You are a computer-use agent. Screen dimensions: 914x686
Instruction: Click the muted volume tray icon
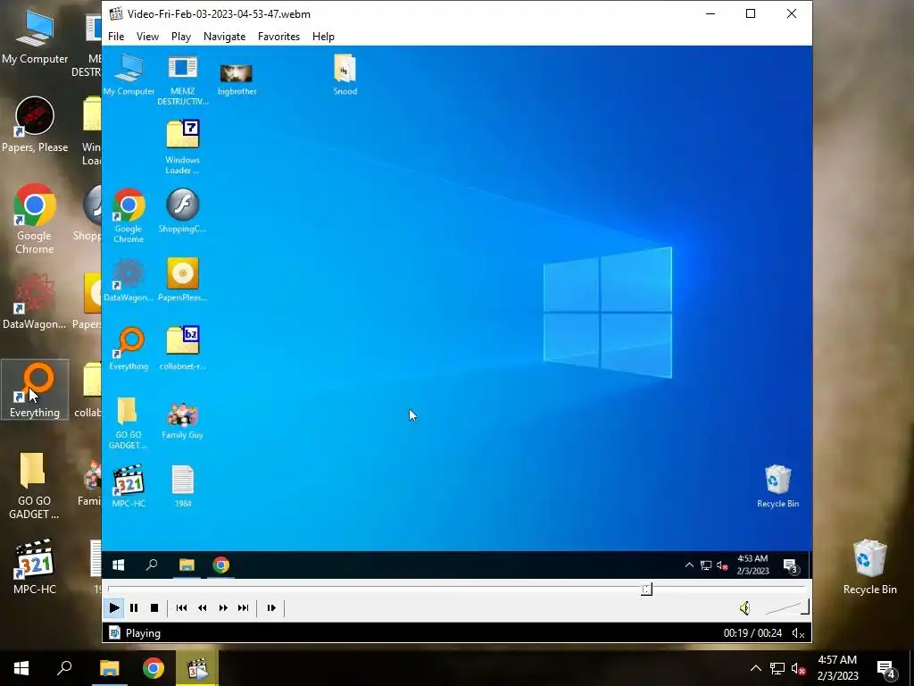click(x=799, y=668)
